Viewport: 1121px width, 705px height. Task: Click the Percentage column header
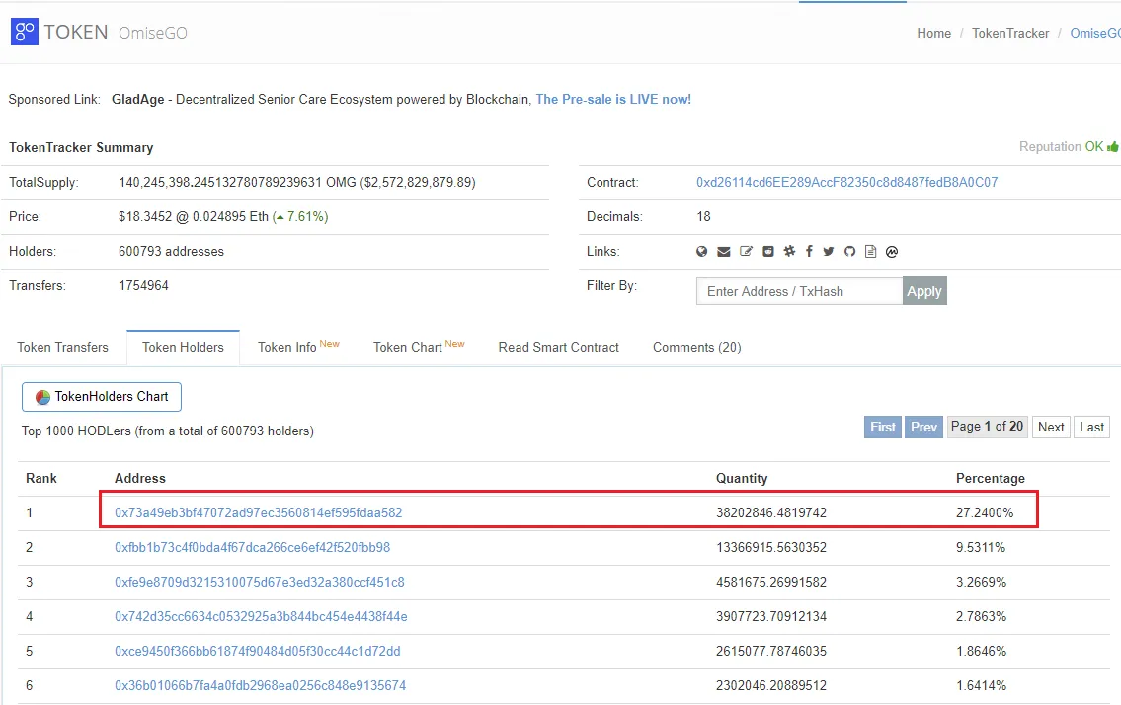991,478
